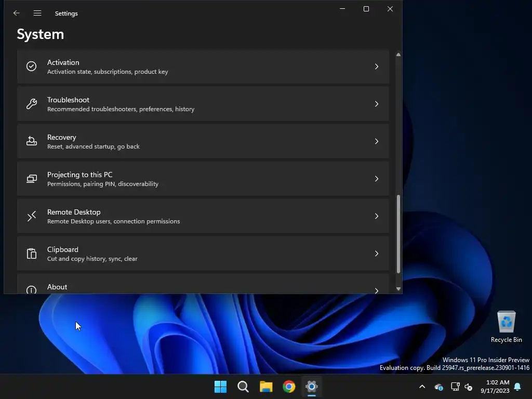Click the Remote Desktop icon

[x=32, y=216]
